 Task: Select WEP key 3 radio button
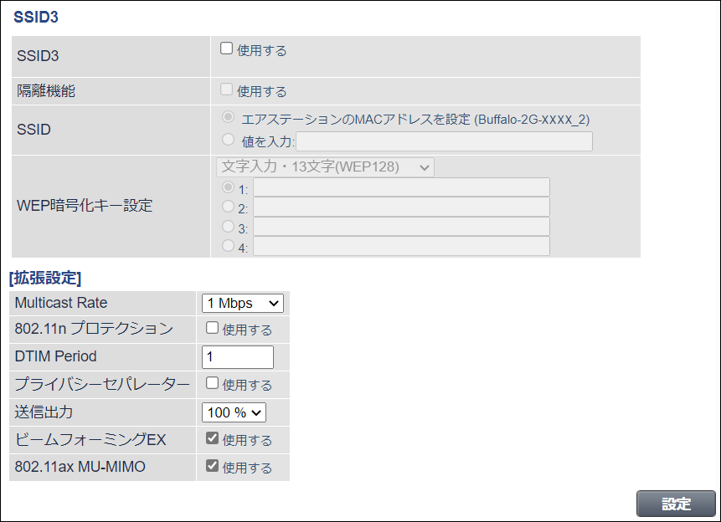(228, 226)
